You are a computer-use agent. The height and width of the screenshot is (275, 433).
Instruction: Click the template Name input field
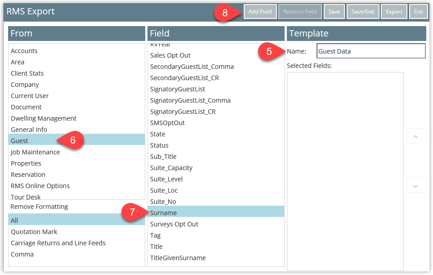(371, 51)
